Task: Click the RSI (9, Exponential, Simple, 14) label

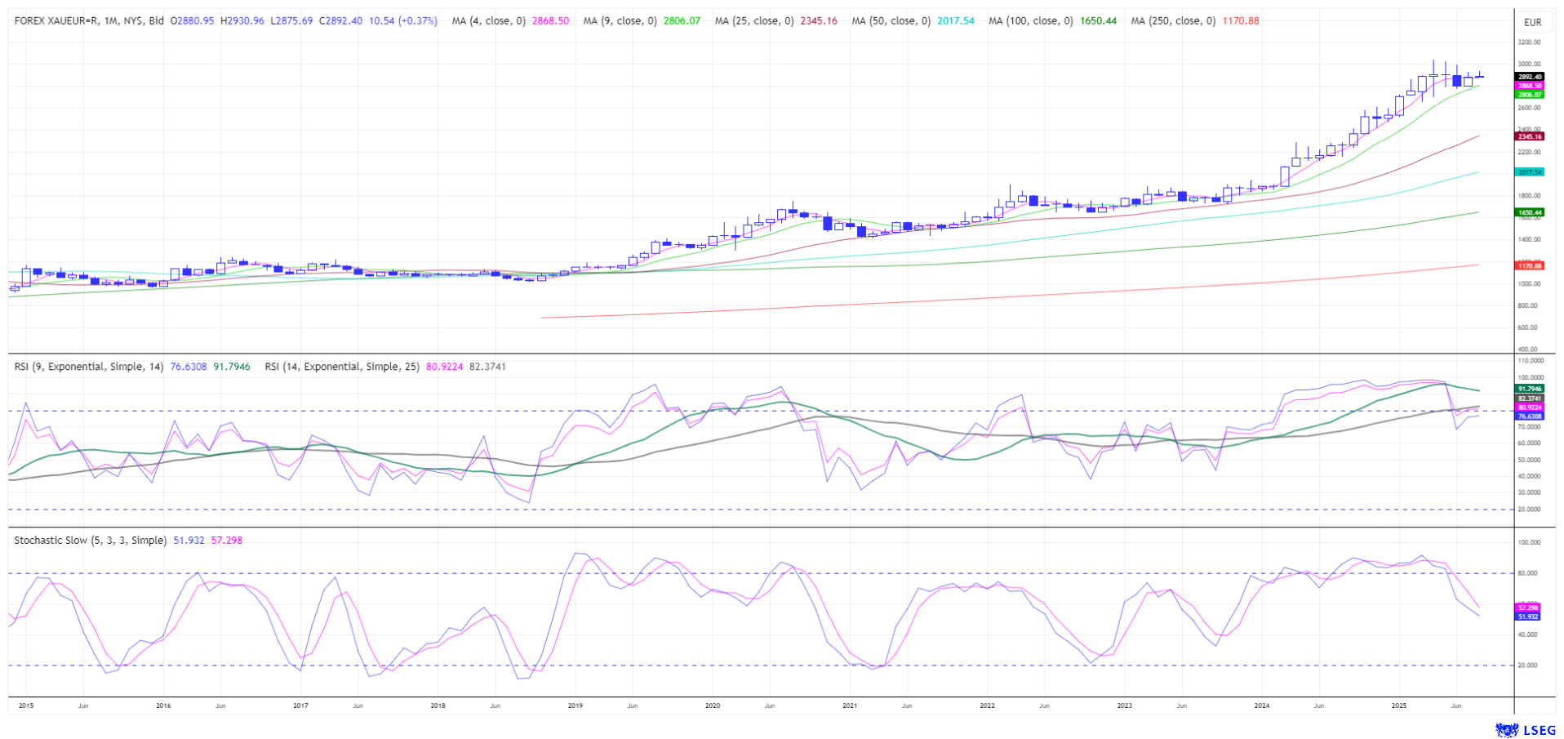Action: pos(90,367)
